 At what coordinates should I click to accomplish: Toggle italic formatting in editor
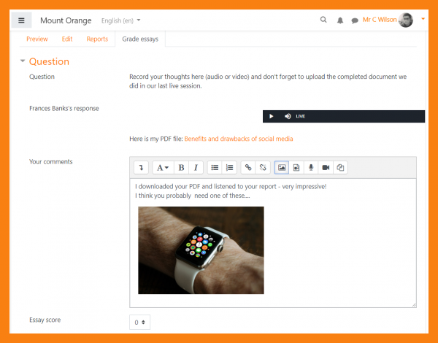click(x=196, y=167)
